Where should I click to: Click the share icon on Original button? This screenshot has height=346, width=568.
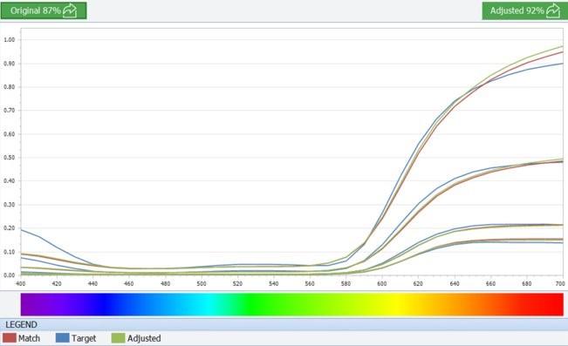[x=70, y=10]
